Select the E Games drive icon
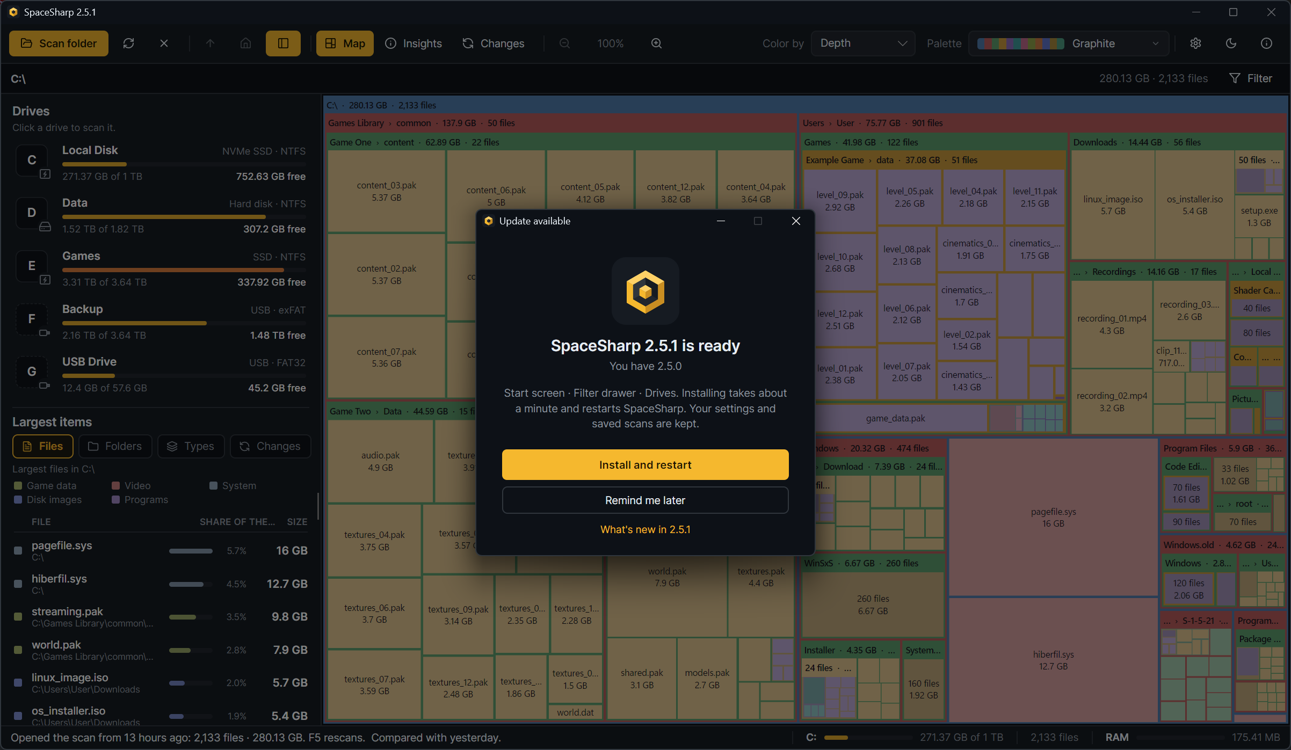Viewport: 1291px width, 750px height. (32, 266)
